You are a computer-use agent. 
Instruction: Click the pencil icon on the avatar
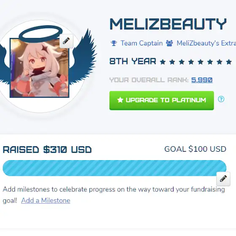pos(67,41)
